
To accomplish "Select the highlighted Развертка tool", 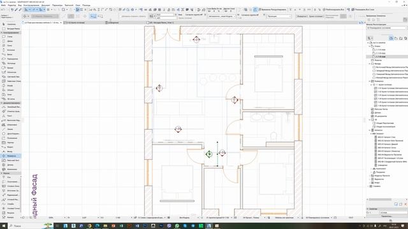I will [x=10, y=156].
